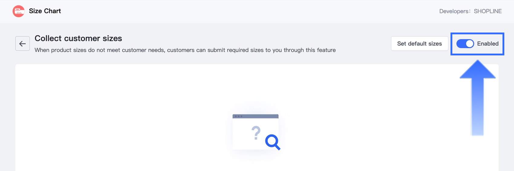Click the SHOPLINE developer name

(488, 11)
